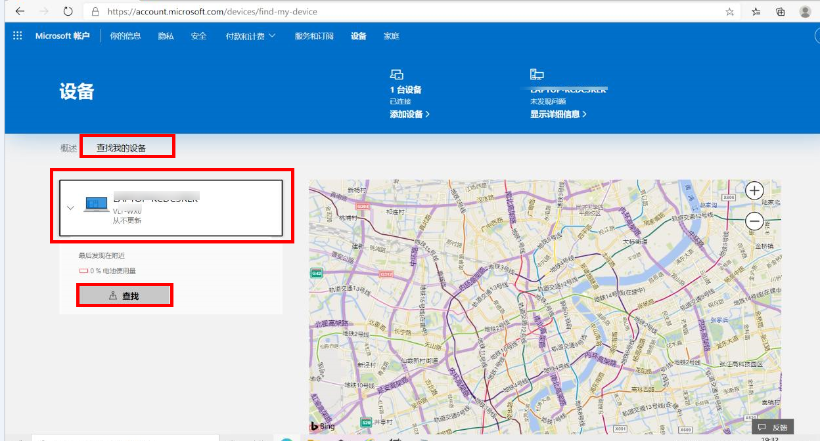Add page to favorites star icon
820x441 pixels.
(x=729, y=12)
